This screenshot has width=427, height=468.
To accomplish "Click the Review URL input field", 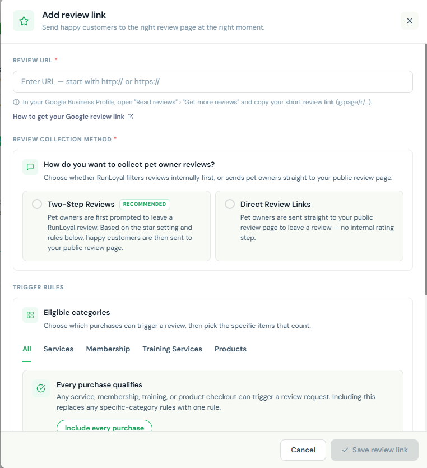I will coord(213,82).
